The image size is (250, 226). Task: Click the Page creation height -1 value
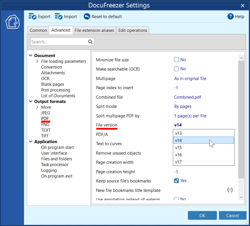pyautogui.click(x=176, y=172)
